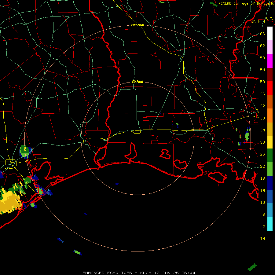The image size is (275, 275).
Task: Click the bright red 50 K FT legend swatch
Action: [270, 88]
